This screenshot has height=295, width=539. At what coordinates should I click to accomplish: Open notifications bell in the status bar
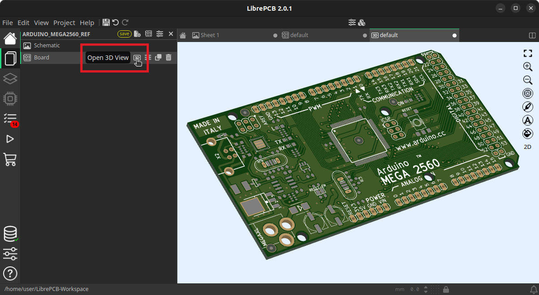click(x=533, y=289)
